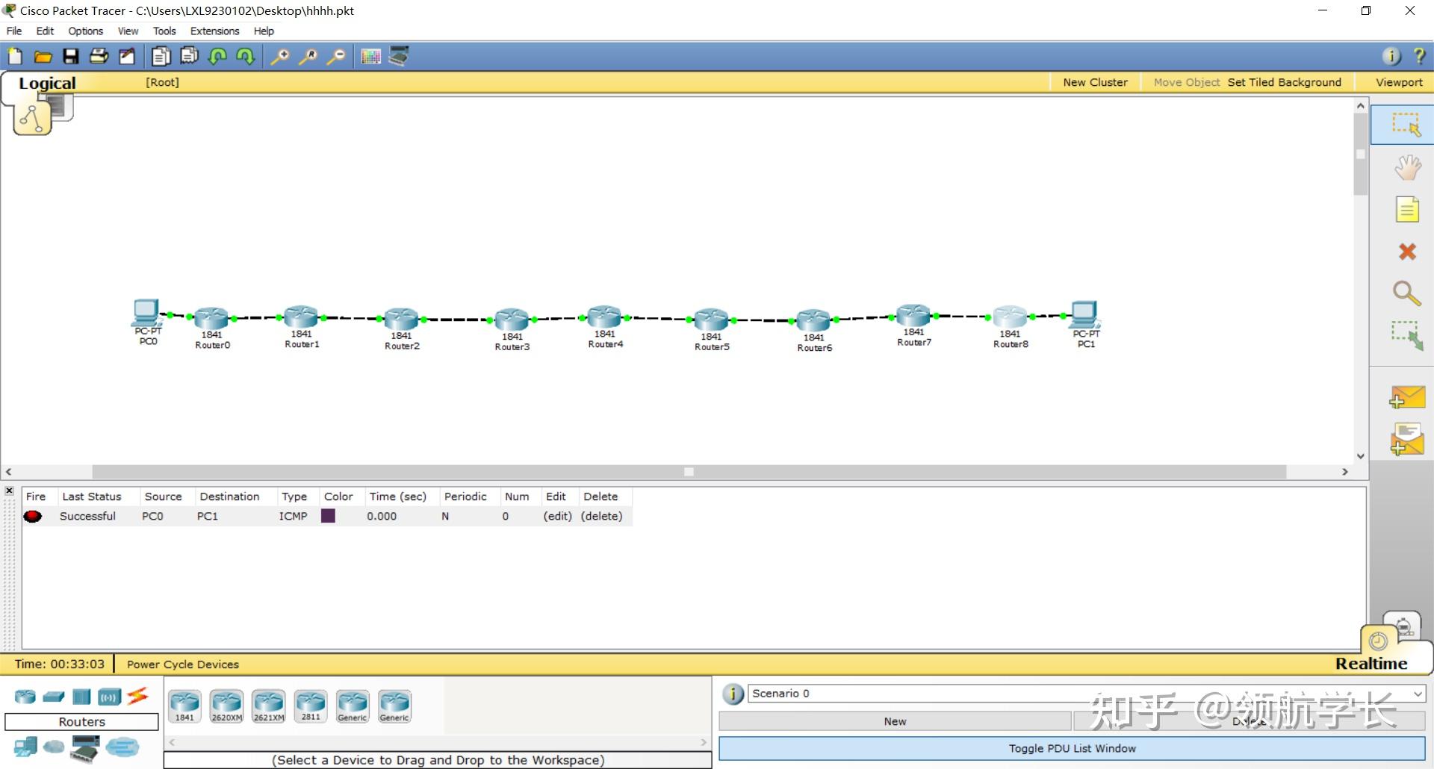
Task: Click (edit) for the ICMP PDU
Action: tap(557, 516)
